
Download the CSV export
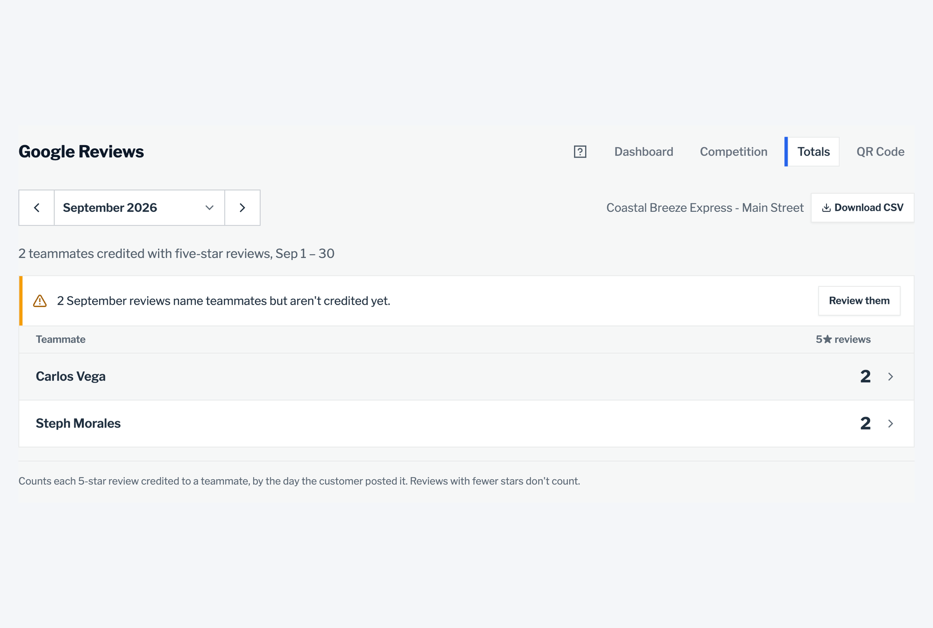(x=862, y=208)
